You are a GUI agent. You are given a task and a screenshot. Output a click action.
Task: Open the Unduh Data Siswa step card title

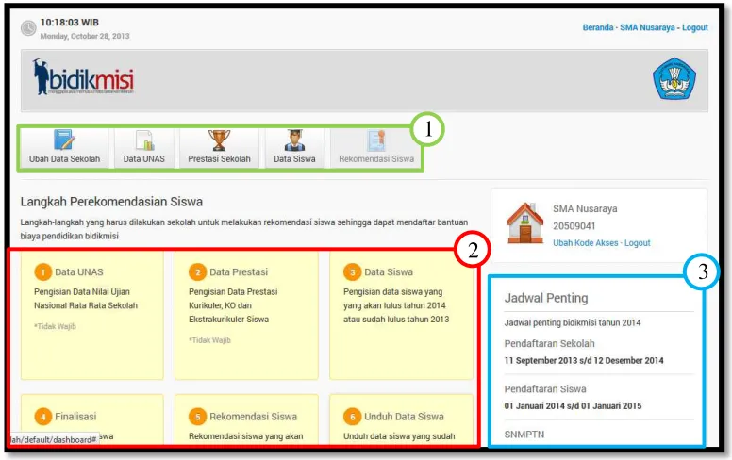pos(404,416)
